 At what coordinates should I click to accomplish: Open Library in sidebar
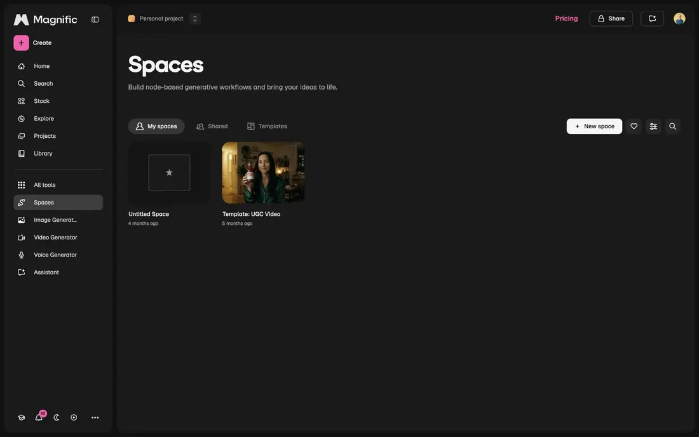pos(58,153)
